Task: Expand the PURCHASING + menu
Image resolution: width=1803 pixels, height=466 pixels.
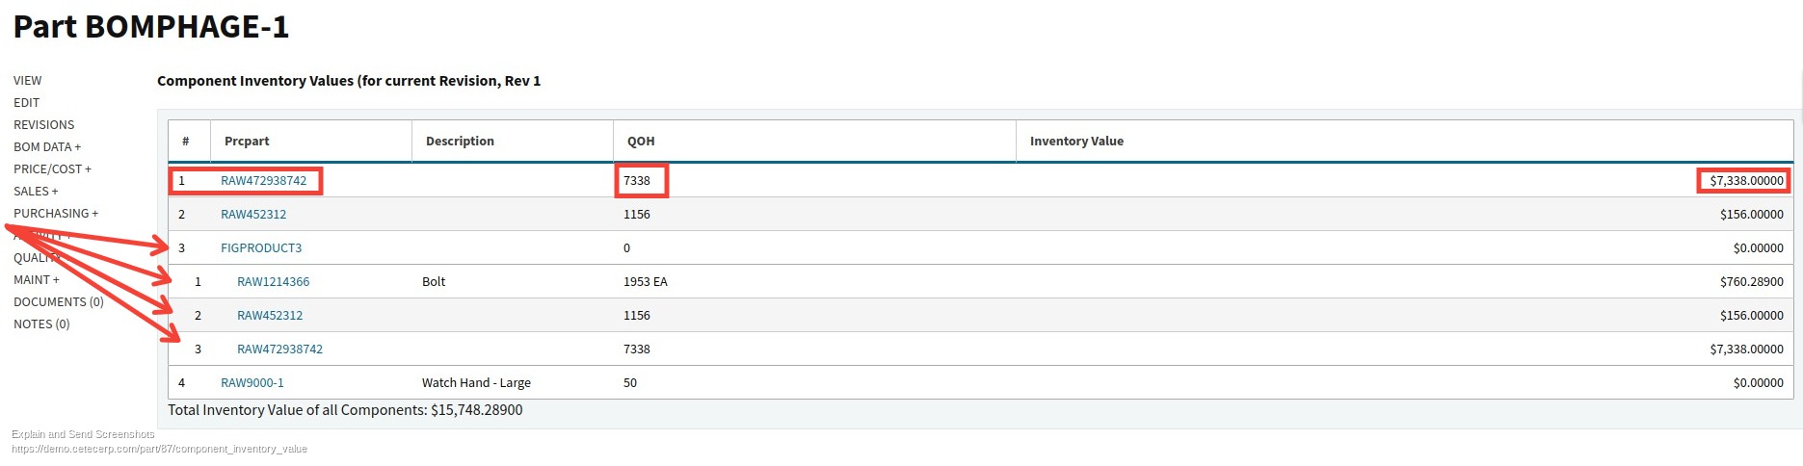Action: (x=56, y=214)
